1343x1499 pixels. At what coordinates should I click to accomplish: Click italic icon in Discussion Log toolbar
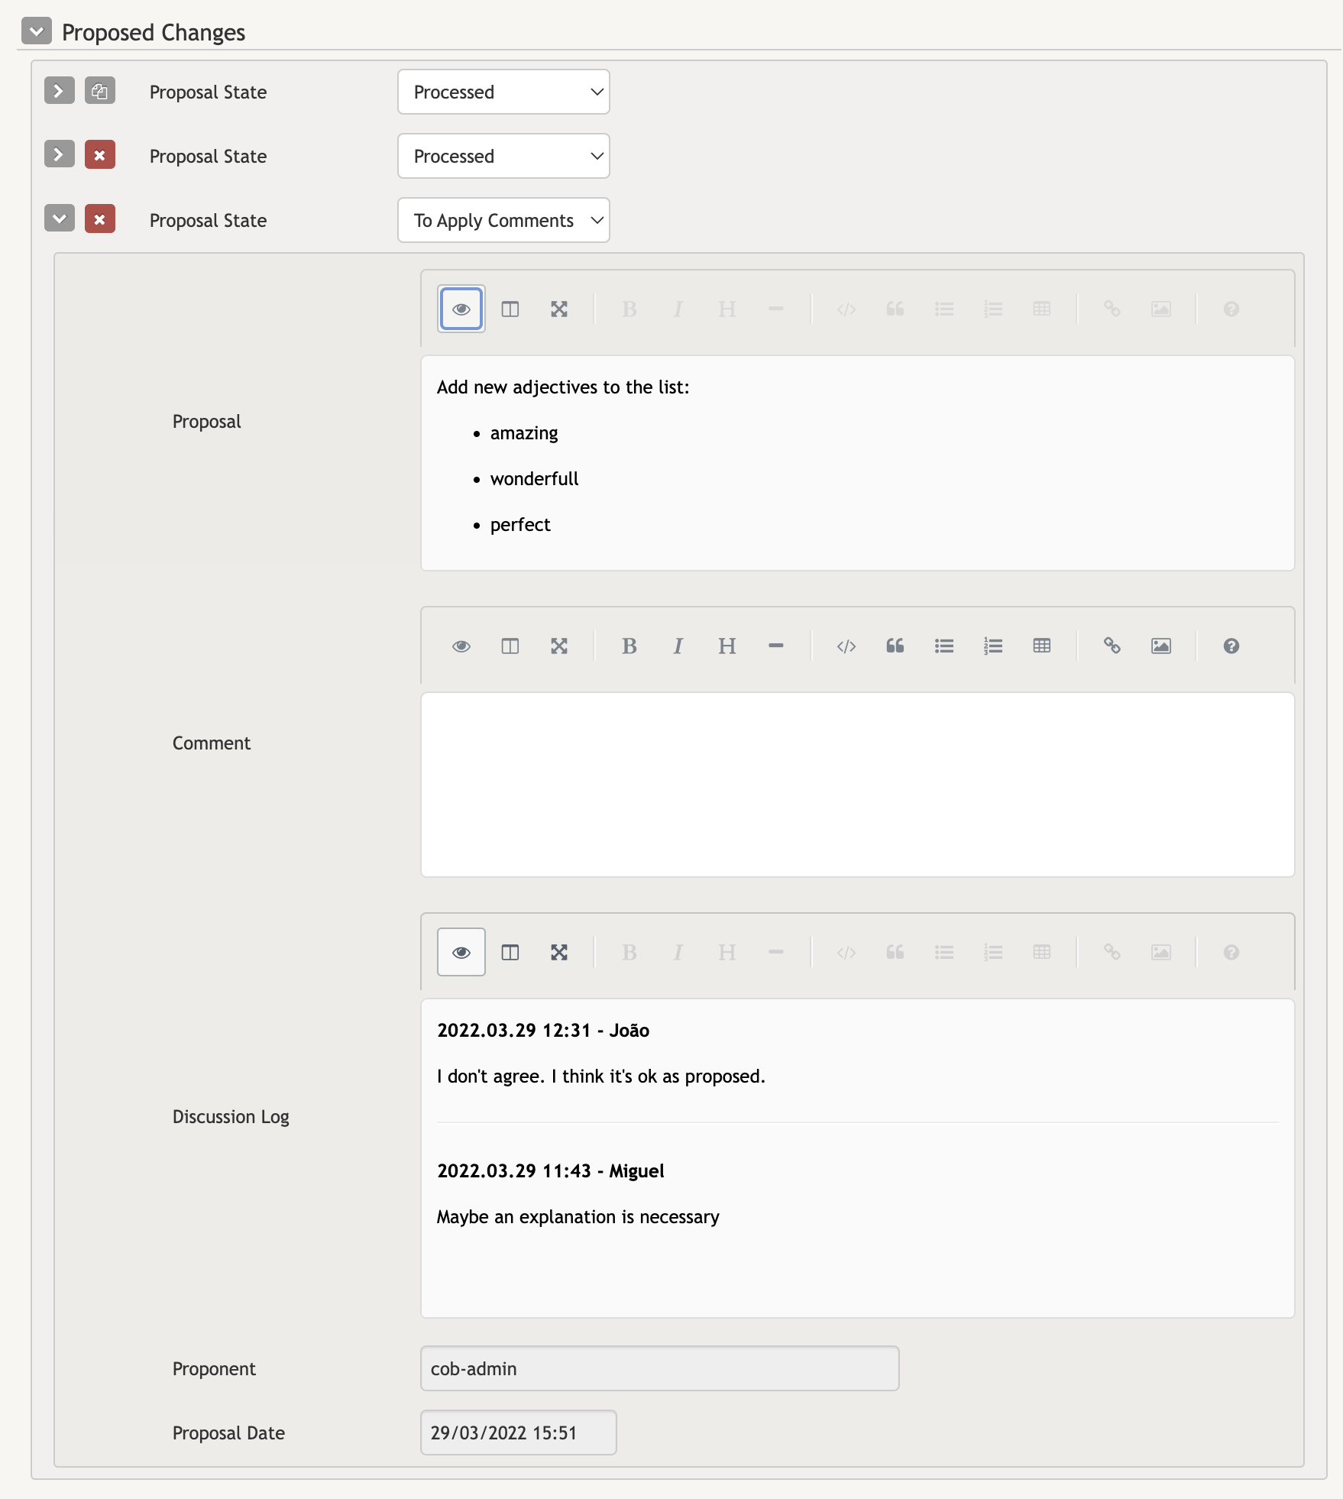[x=678, y=952]
